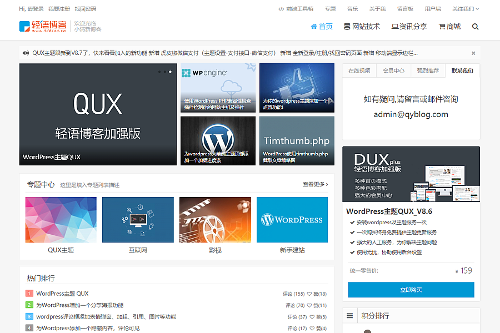Click the 159 price value
The height and width of the screenshot is (333, 500).
466,270
